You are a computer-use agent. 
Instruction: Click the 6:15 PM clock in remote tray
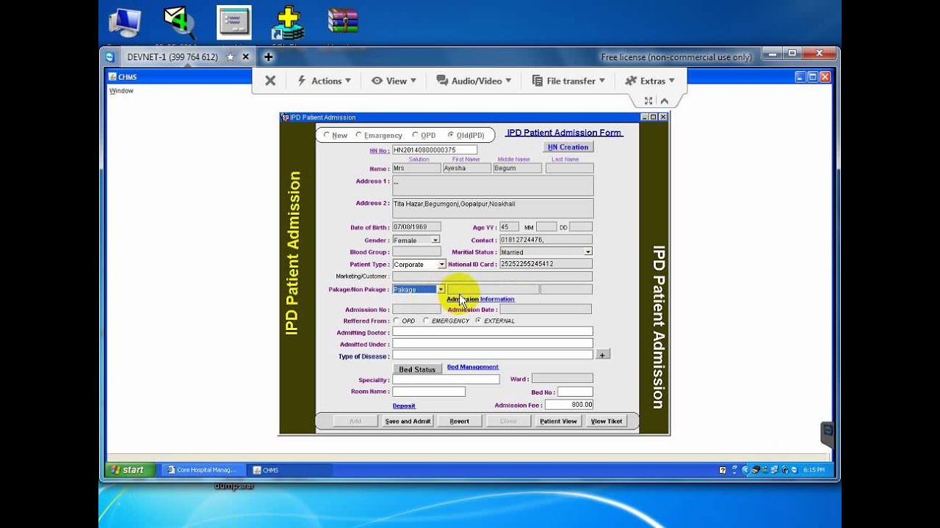click(x=814, y=470)
